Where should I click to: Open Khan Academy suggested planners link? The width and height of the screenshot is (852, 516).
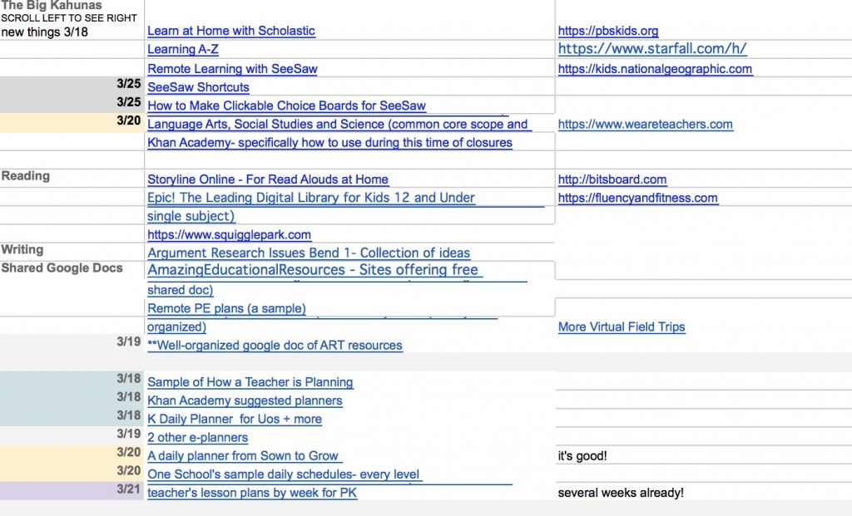(x=245, y=401)
